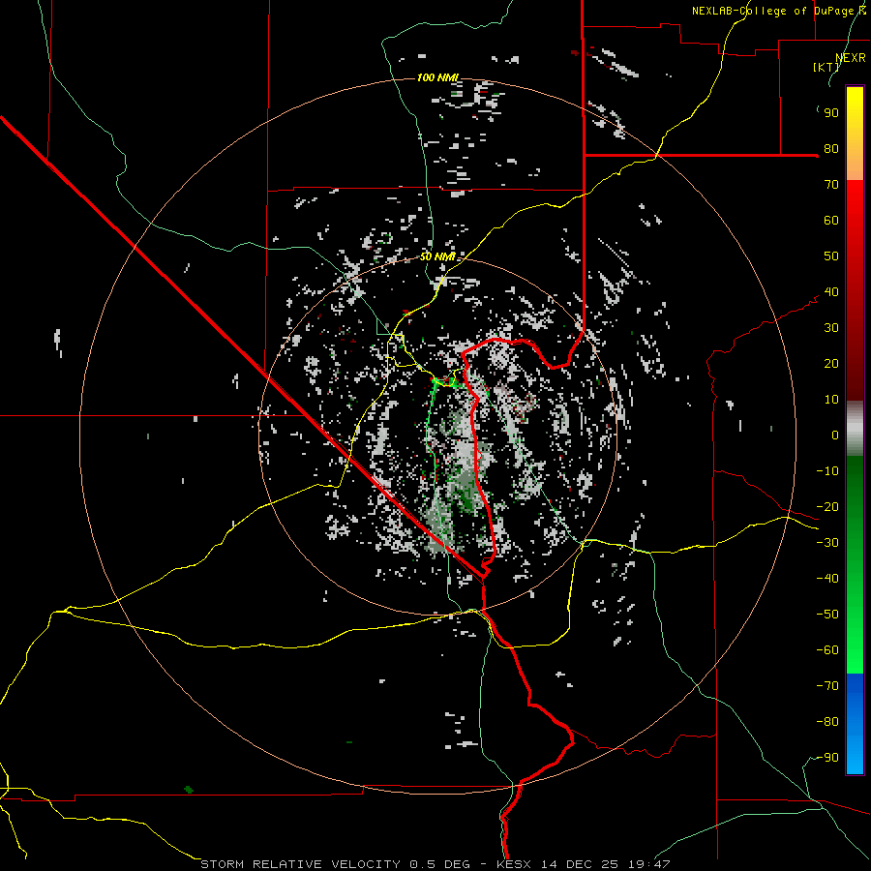Select the "-20" velocity scale label
This screenshot has width=871, height=871.
(x=827, y=507)
